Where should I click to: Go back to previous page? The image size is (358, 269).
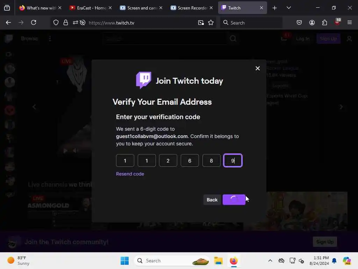8,22
